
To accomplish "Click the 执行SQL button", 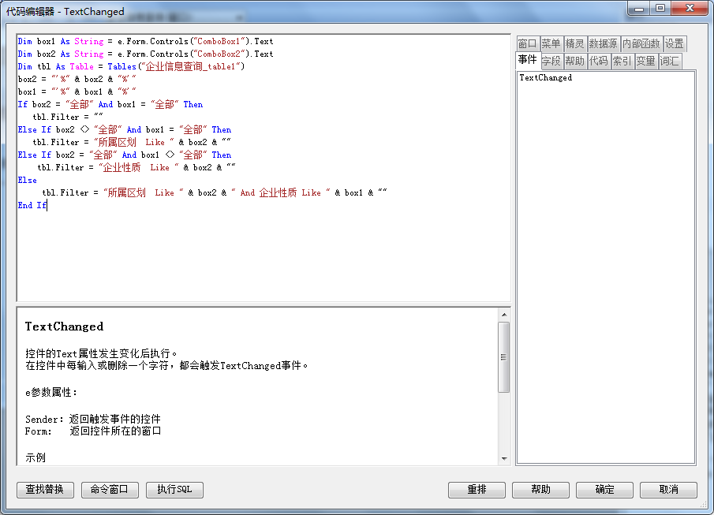I will [x=174, y=490].
